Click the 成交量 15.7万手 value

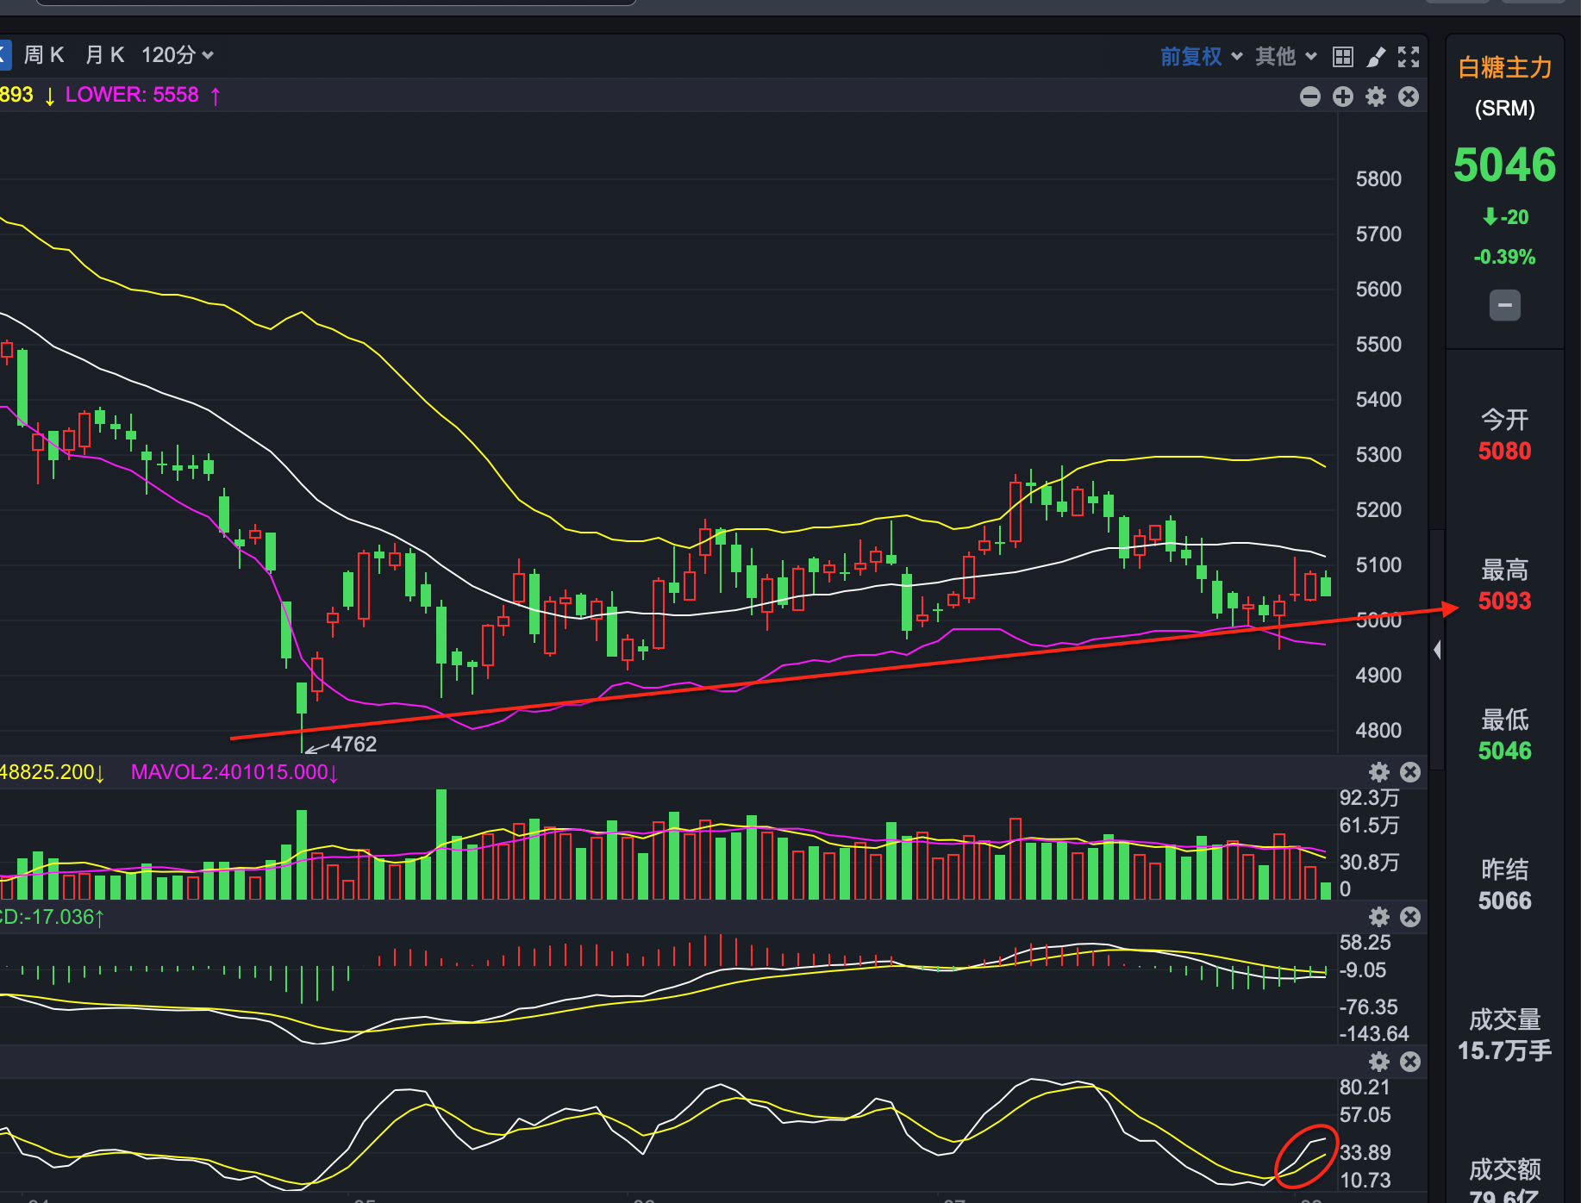pos(1505,1050)
